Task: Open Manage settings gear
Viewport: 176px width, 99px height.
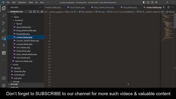Action: [x=4, y=86]
